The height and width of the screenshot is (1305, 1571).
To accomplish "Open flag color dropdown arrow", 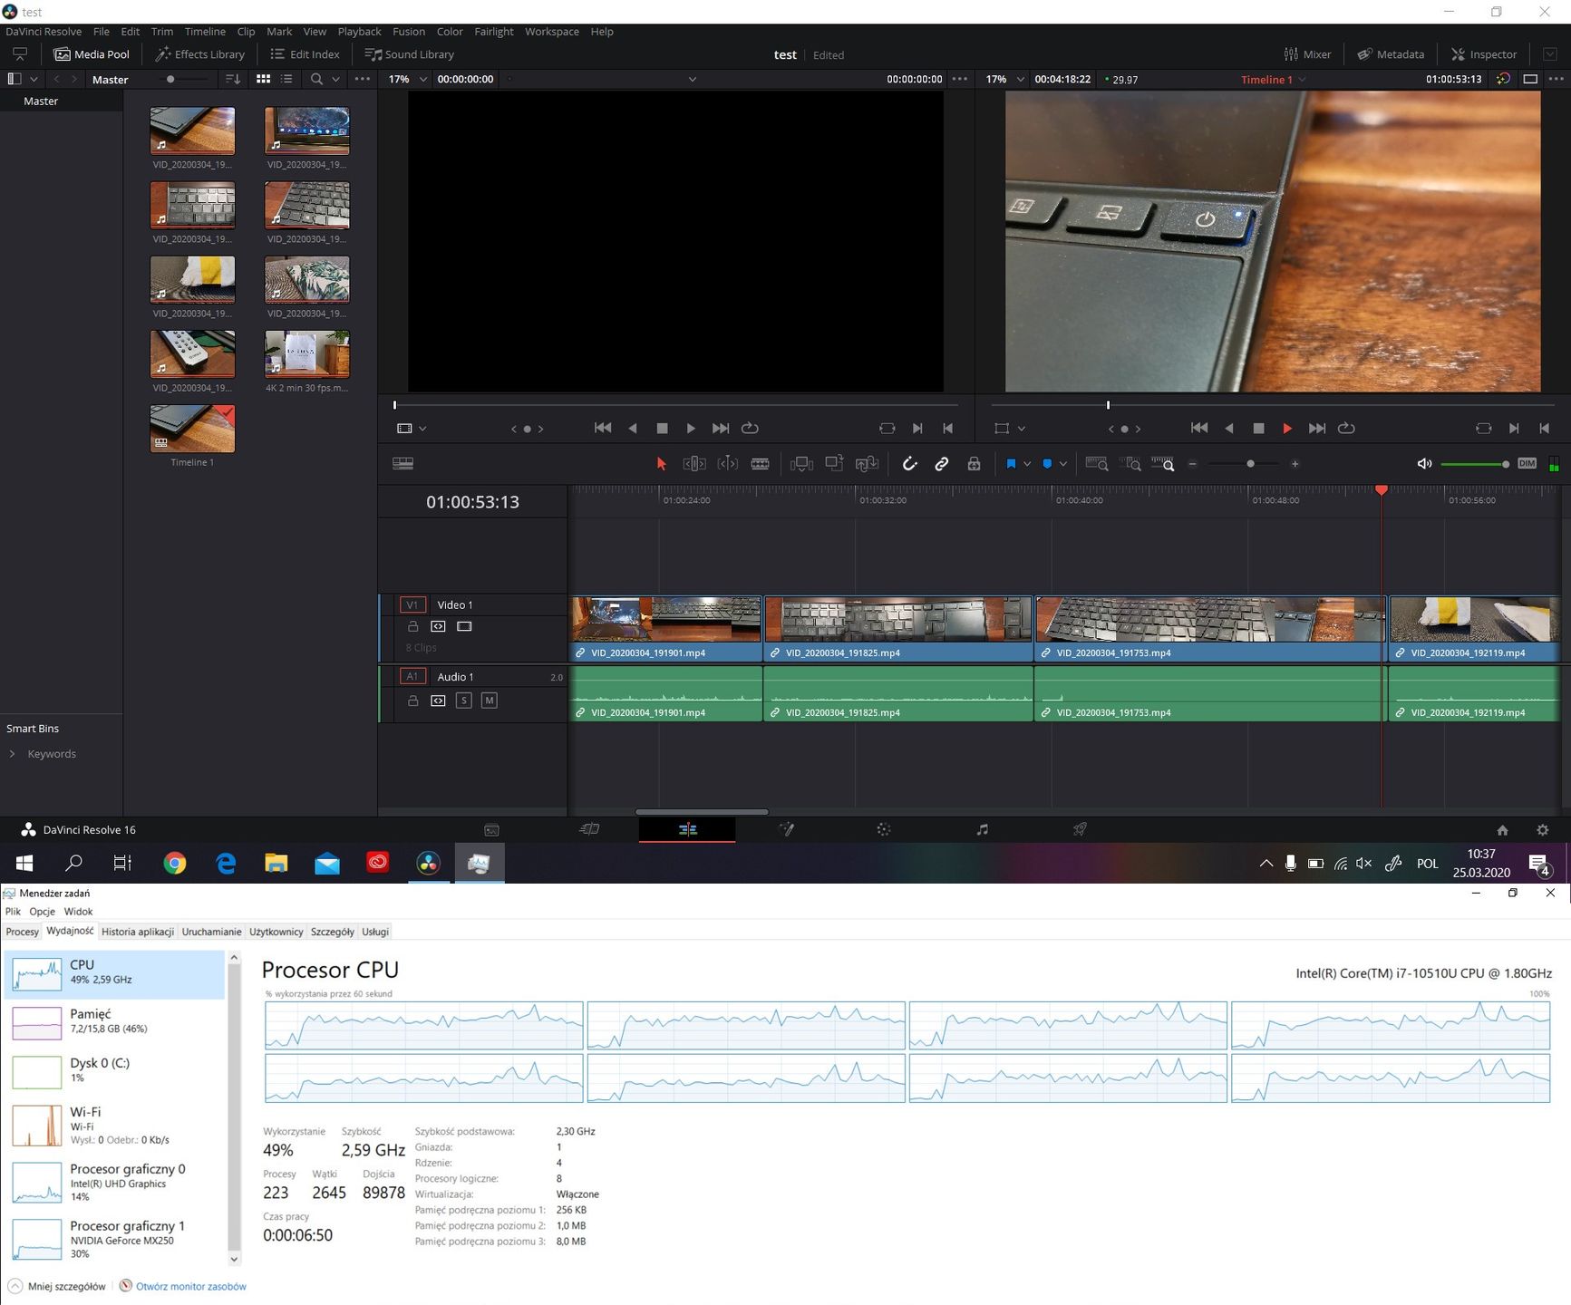I will point(1027,464).
